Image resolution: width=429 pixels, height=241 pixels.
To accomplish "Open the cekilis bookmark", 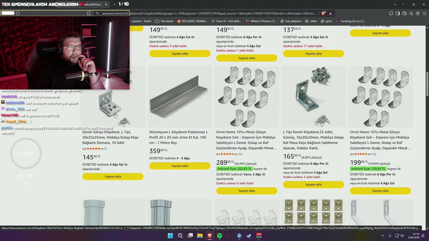I will click(311, 21).
